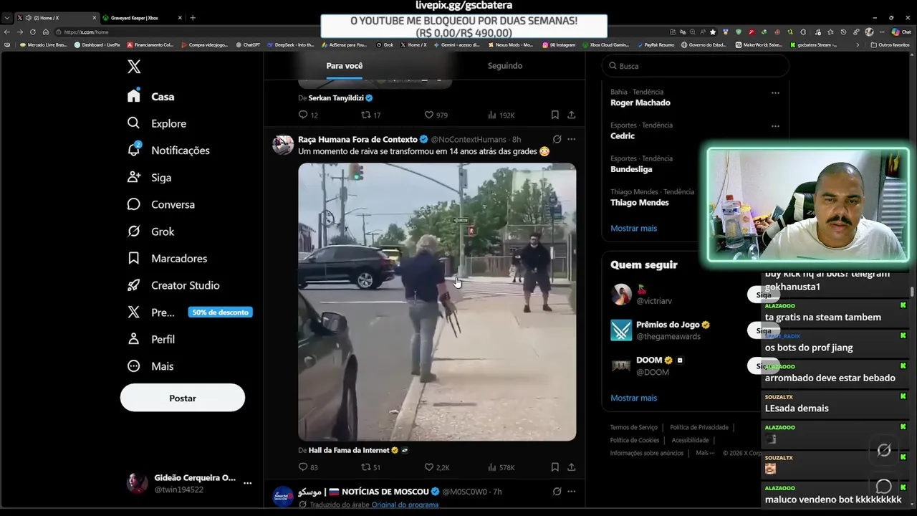
Task: Share the Raça Humana Fora de Contexto tweet
Action: tap(571, 467)
